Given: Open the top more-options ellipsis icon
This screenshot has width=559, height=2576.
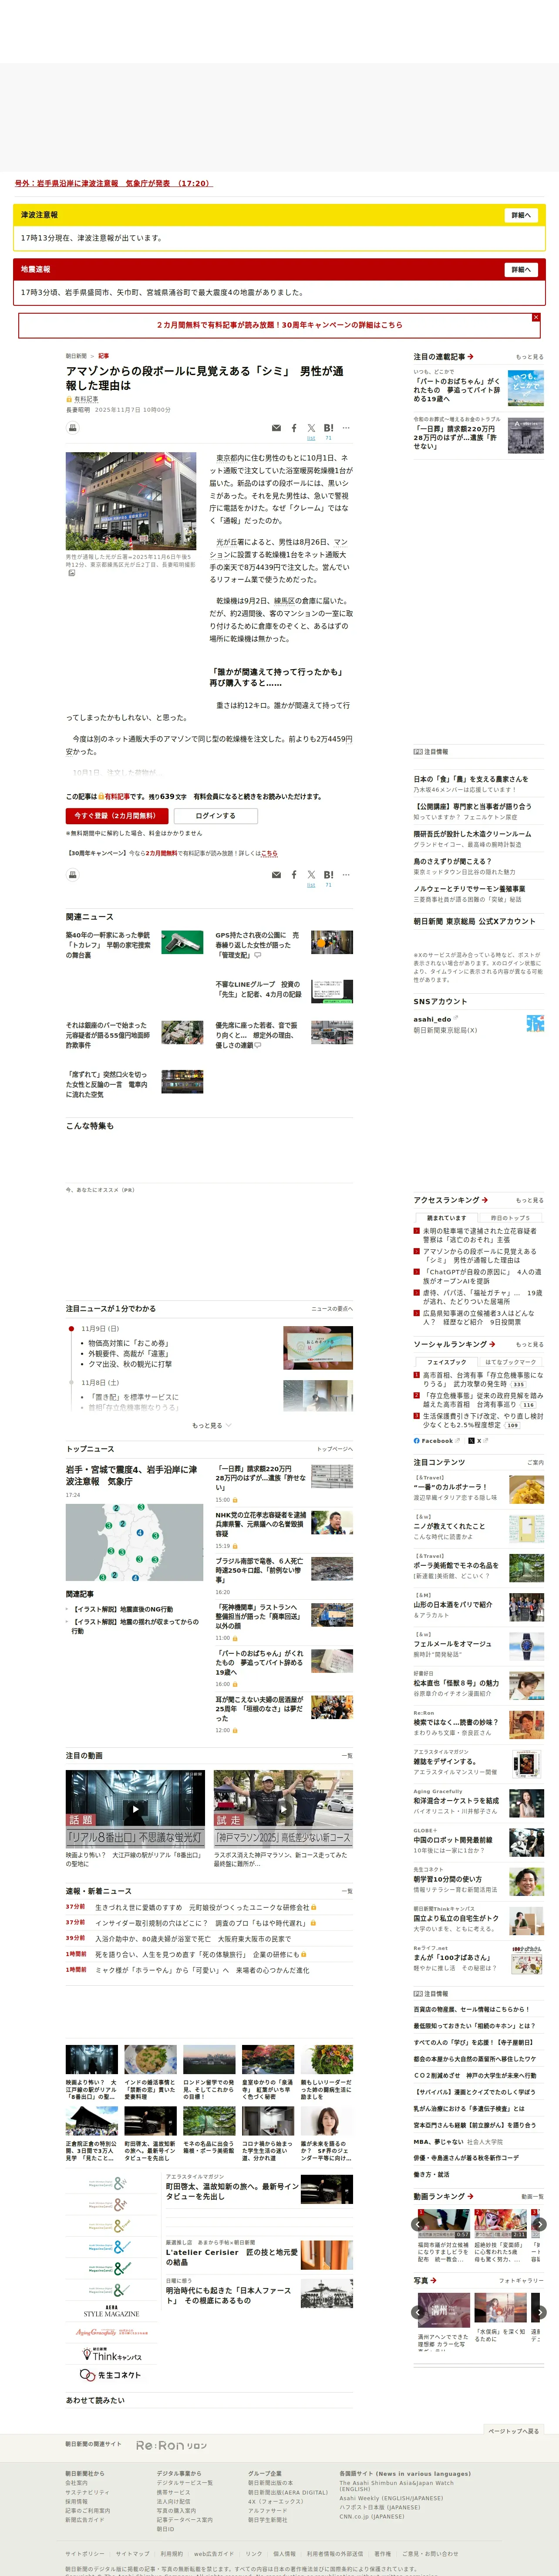Looking at the screenshot, I should [x=346, y=428].
